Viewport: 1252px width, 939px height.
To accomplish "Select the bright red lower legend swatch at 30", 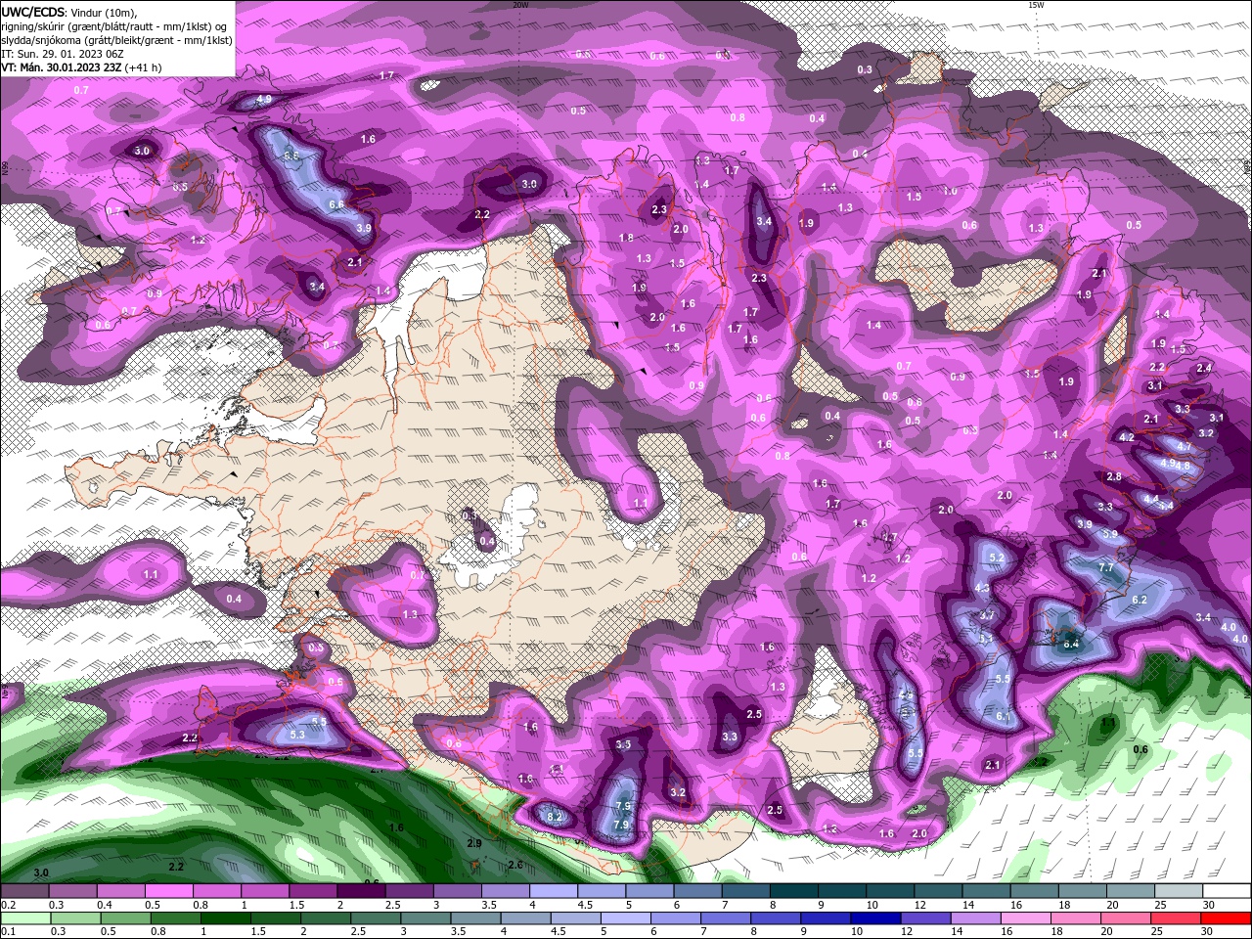I will click(x=1225, y=918).
